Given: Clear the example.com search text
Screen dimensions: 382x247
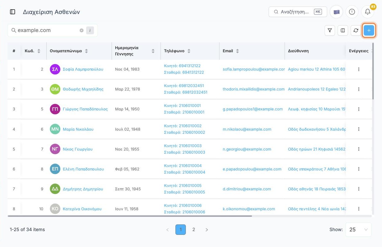Looking at the screenshot, I should coord(81,30).
